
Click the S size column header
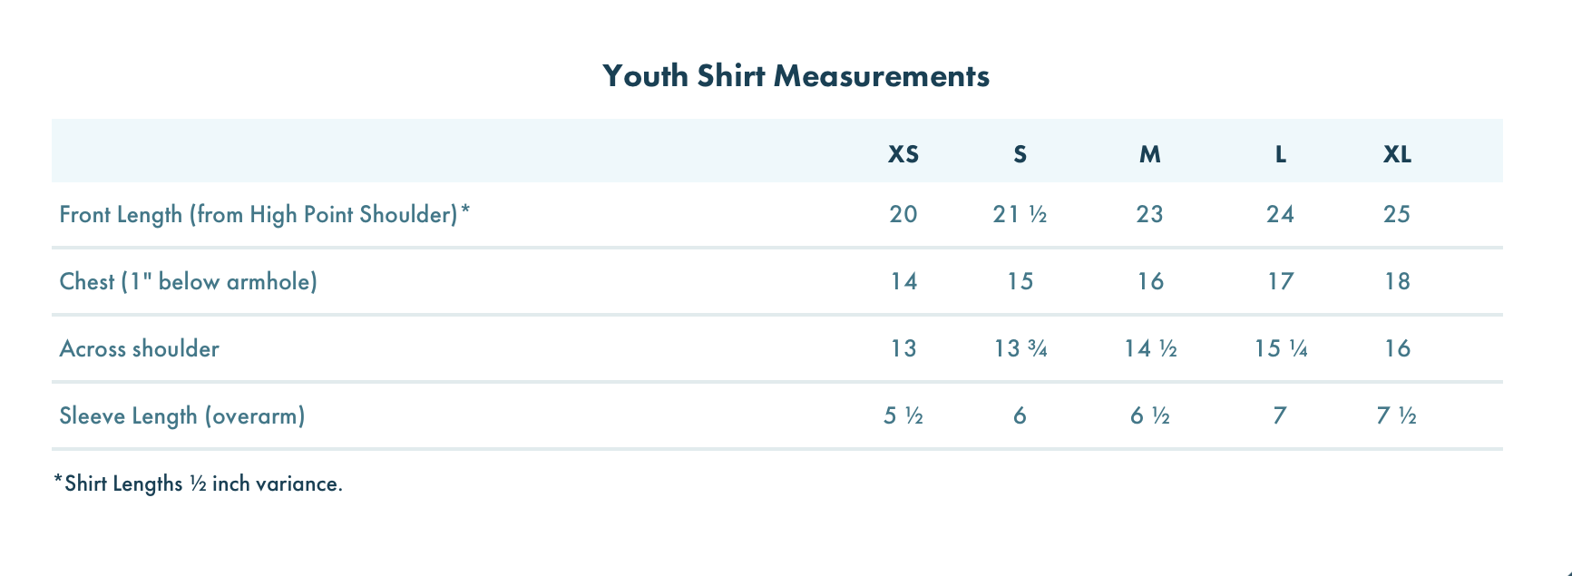pos(1020,154)
